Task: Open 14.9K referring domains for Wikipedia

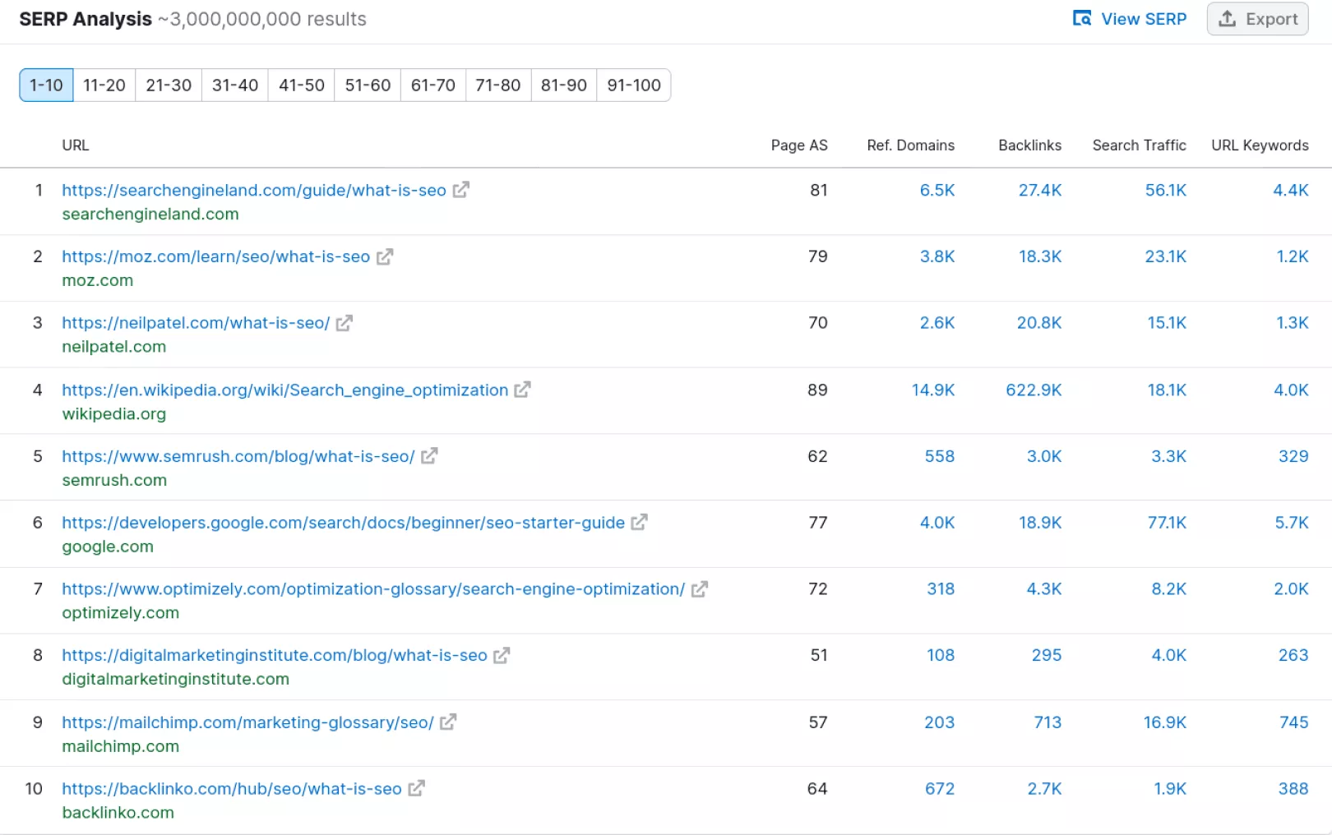Action: coord(933,390)
